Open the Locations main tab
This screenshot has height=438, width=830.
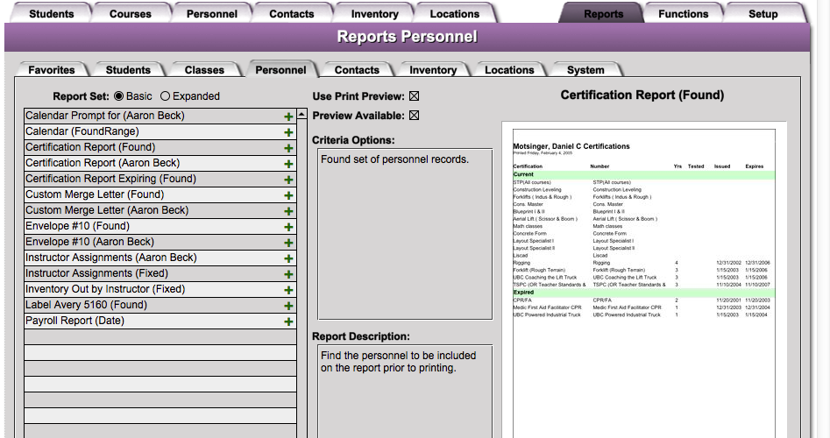(x=454, y=13)
